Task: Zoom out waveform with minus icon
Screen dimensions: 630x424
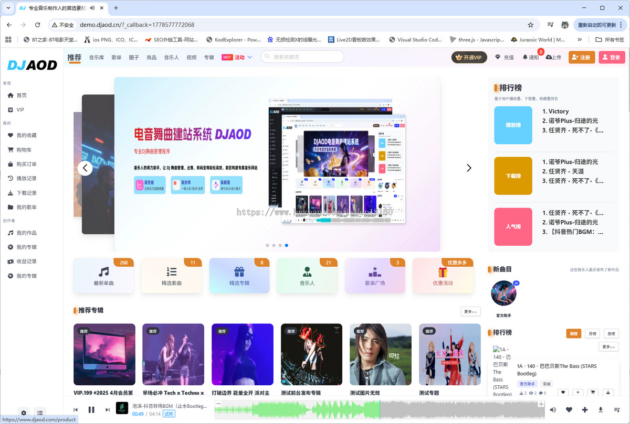Action: coord(218,404)
